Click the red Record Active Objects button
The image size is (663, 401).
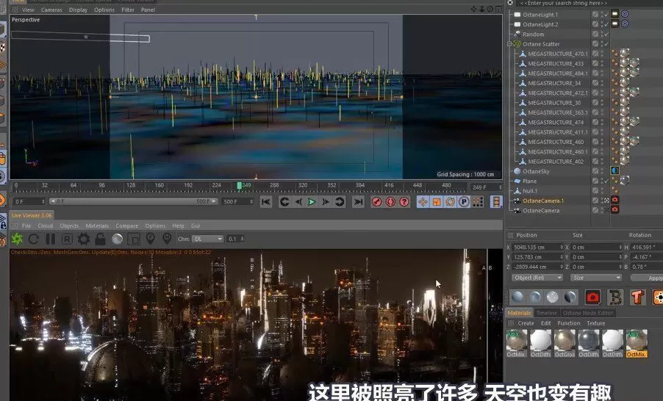click(x=376, y=202)
